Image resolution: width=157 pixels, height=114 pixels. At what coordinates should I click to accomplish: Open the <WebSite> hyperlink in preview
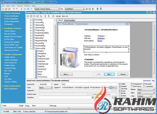click(x=101, y=38)
